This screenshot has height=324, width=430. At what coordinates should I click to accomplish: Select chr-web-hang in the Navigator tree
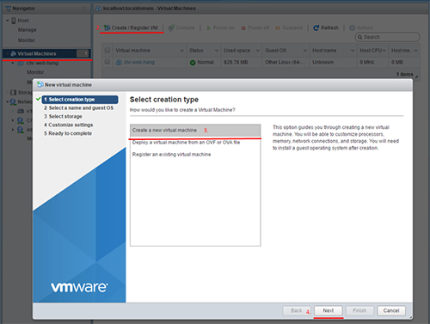(42, 63)
